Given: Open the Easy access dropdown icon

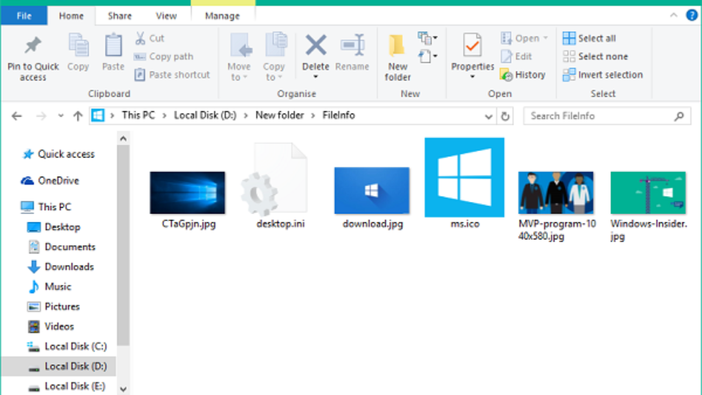Looking at the screenshot, I should coord(428,56).
